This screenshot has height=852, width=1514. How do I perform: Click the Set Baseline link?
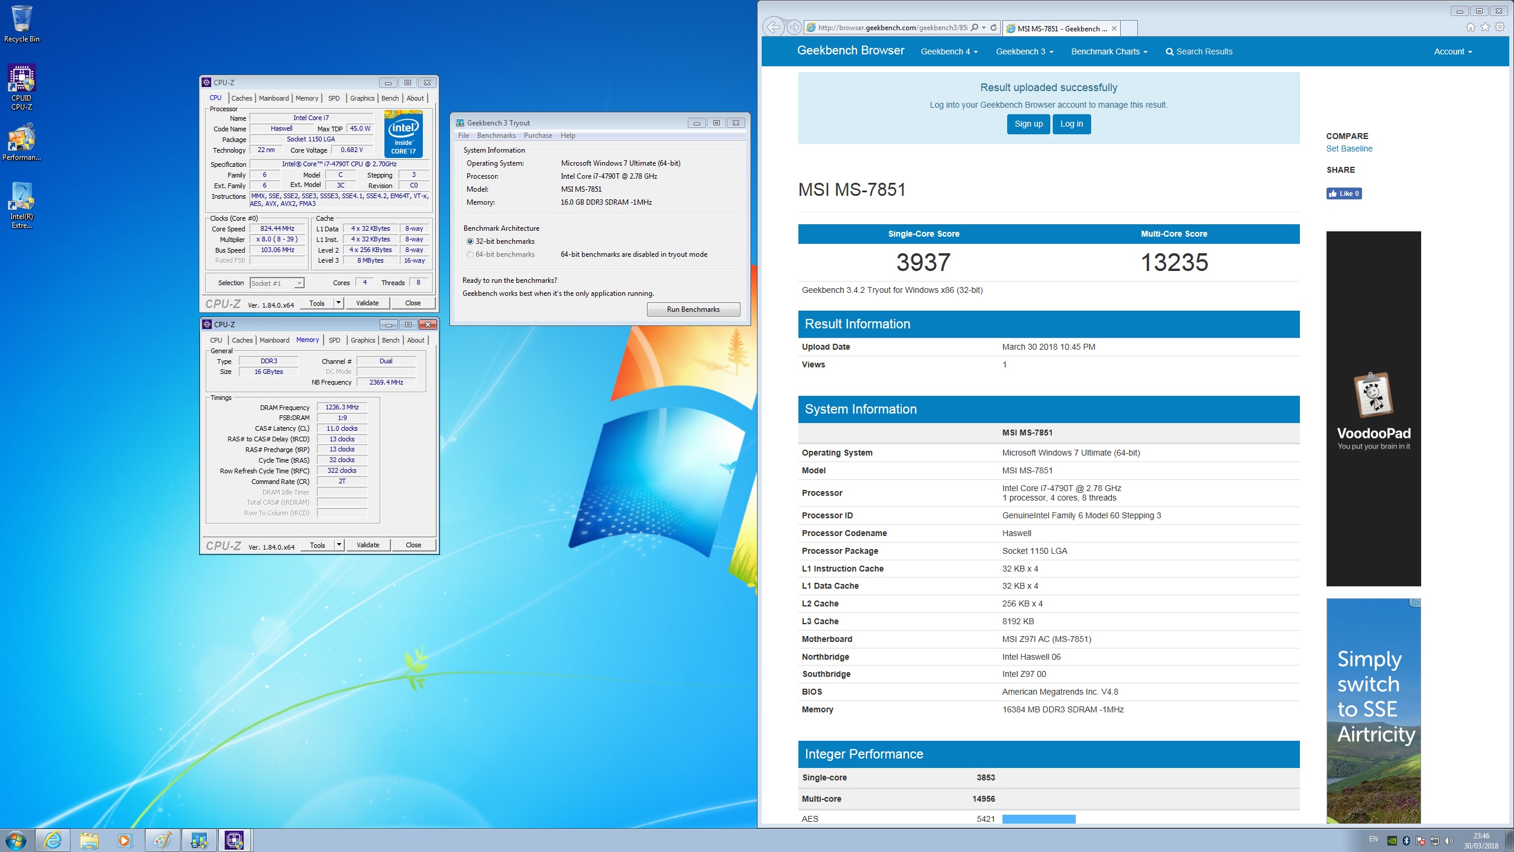click(1349, 149)
